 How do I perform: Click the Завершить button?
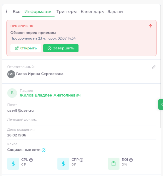[x=61, y=48]
